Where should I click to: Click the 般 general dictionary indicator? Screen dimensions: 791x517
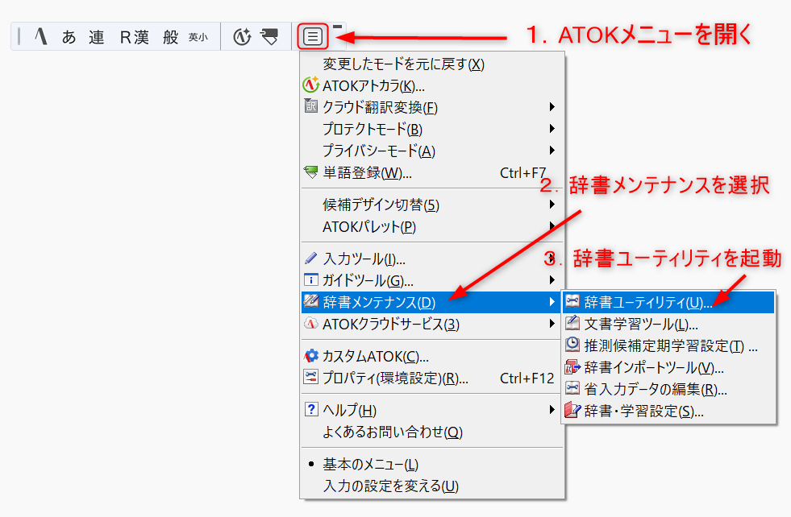tap(170, 37)
